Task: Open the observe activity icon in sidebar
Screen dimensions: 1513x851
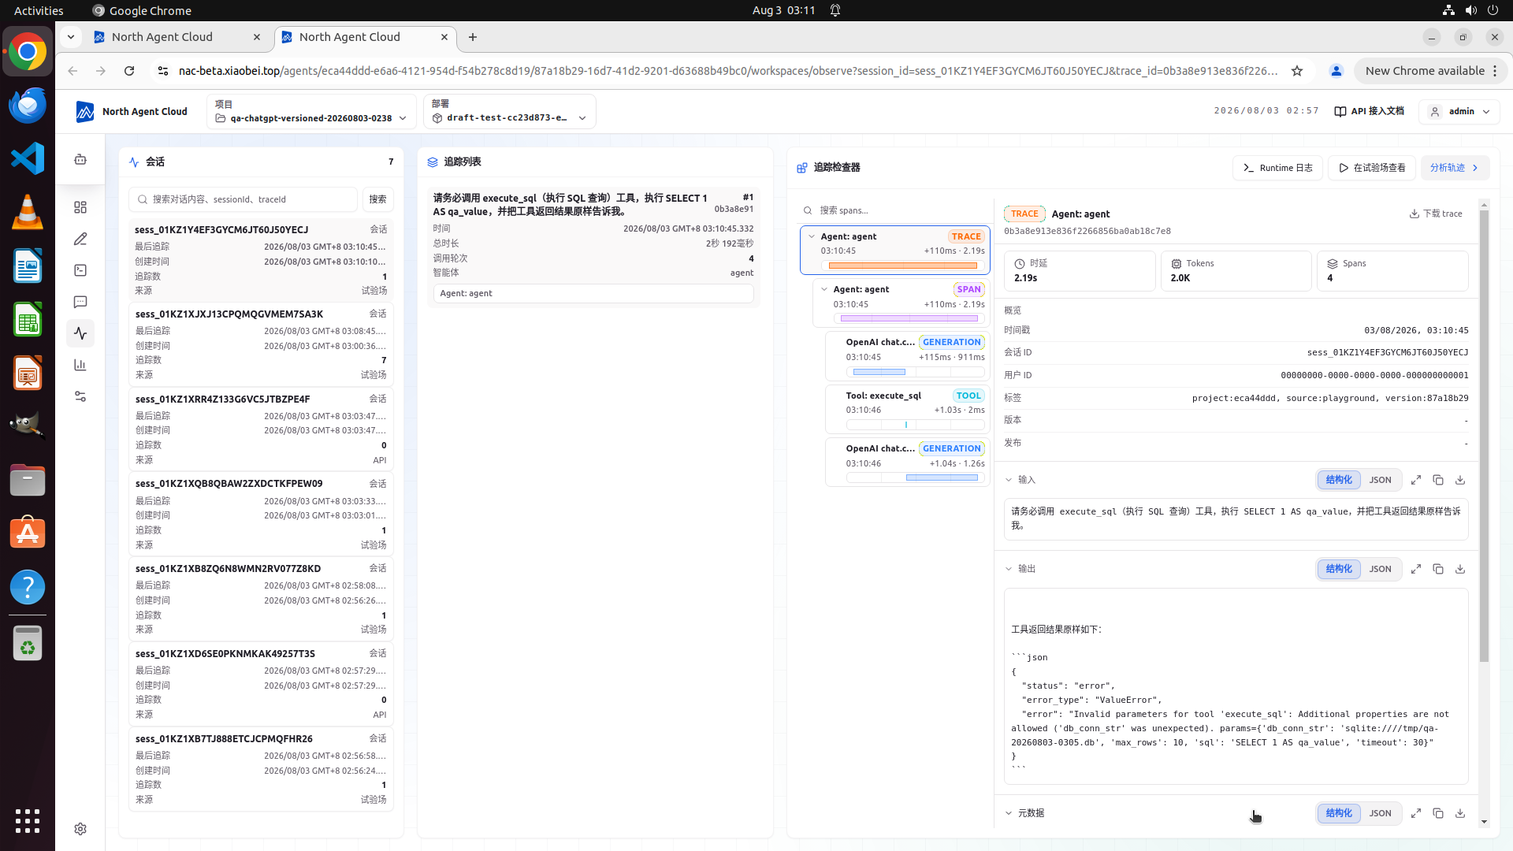Action: (80, 333)
